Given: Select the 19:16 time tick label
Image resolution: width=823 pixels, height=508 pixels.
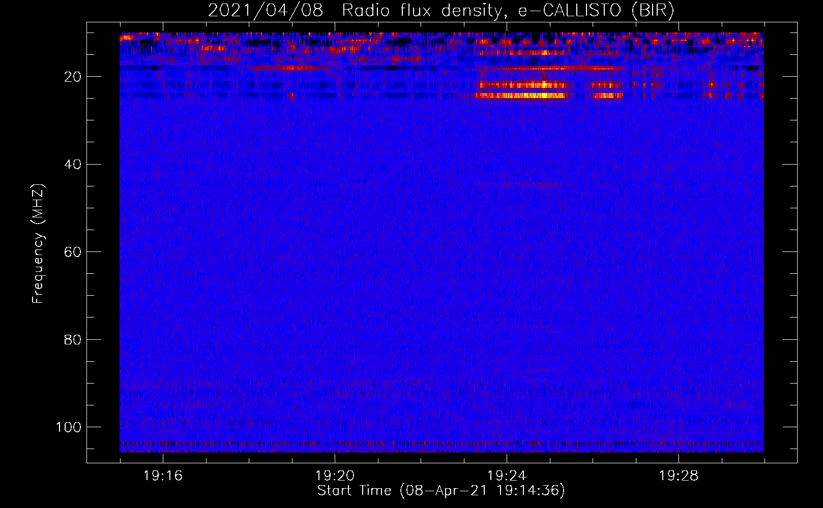Looking at the screenshot, I should pos(163,476).
